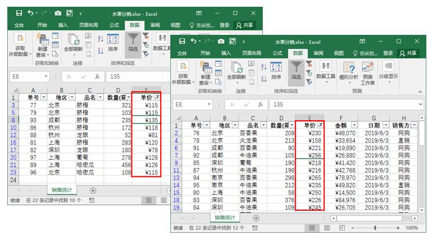Click insert function fx in front window
Viewport: 432px width, 240px height.
261,105
